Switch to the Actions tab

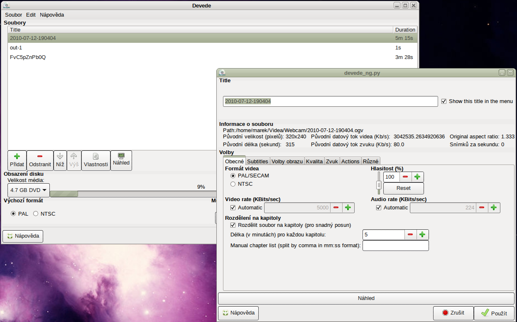(350, 161)
